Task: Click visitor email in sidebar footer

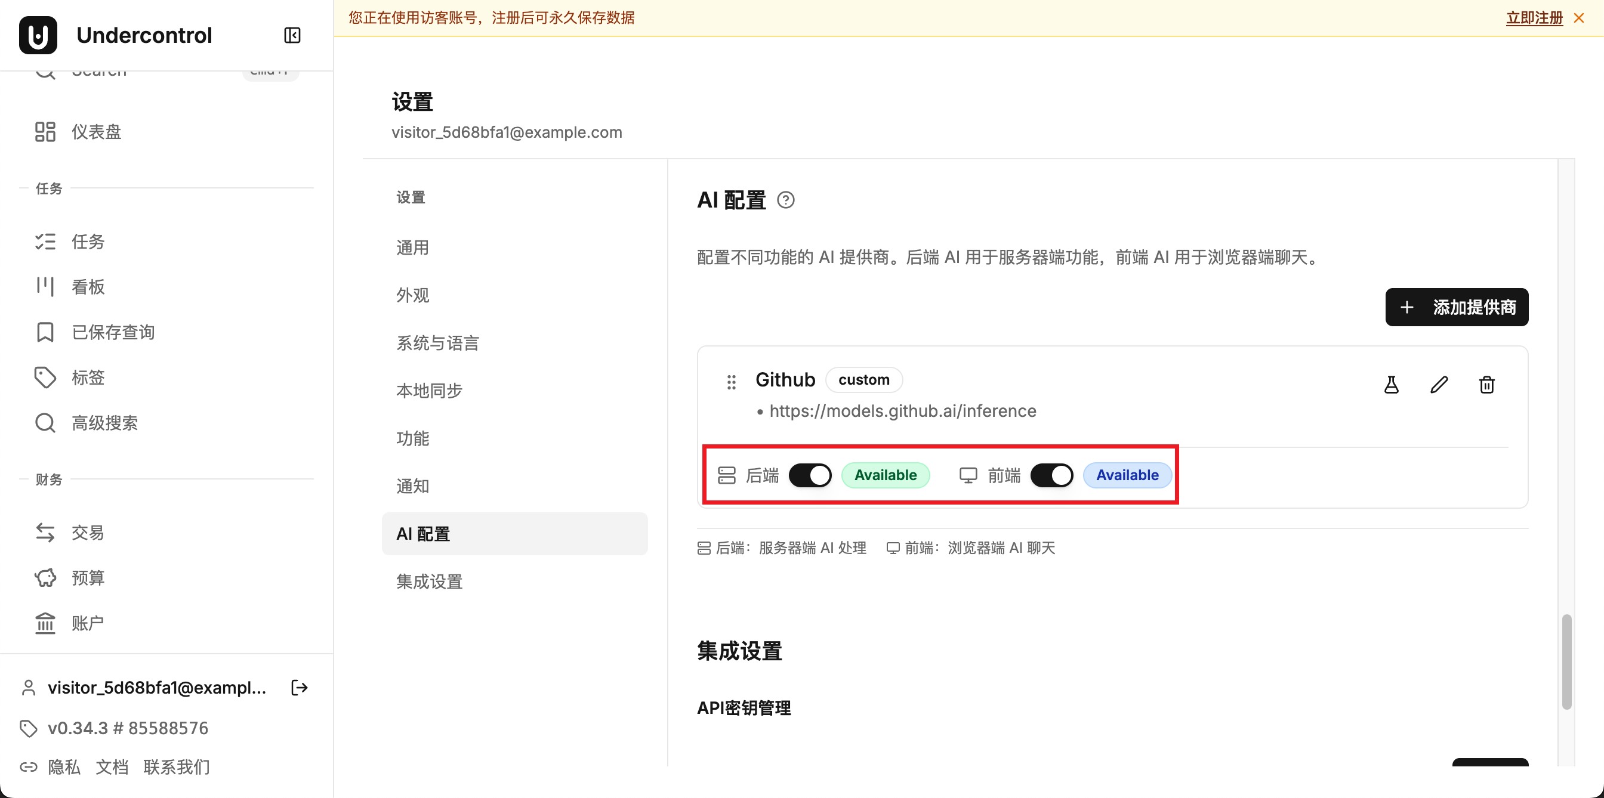Action: click(157, 688)
